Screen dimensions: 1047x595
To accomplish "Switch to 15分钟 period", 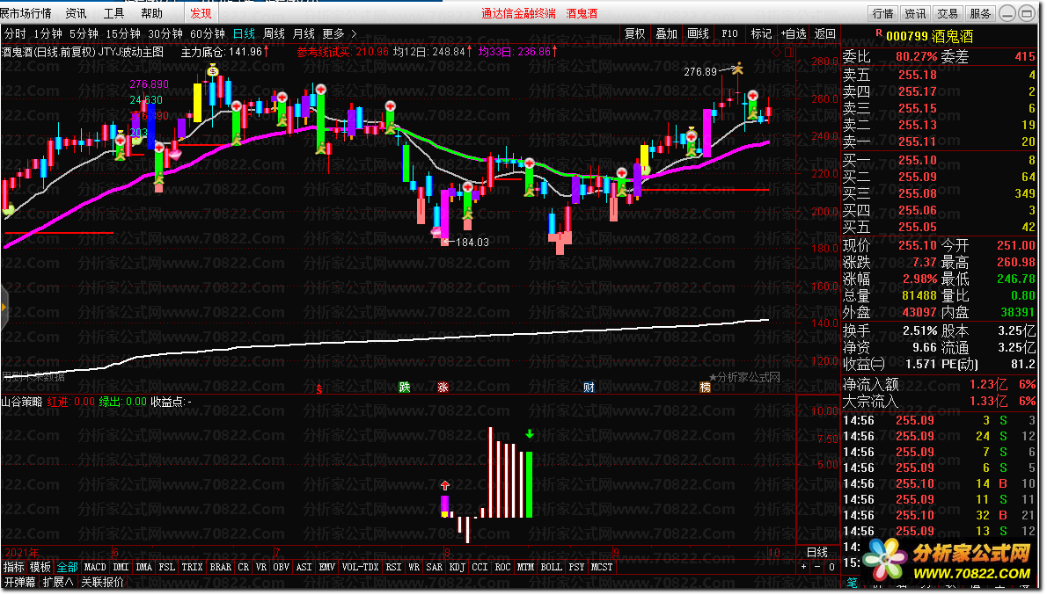I will (123, 34).
